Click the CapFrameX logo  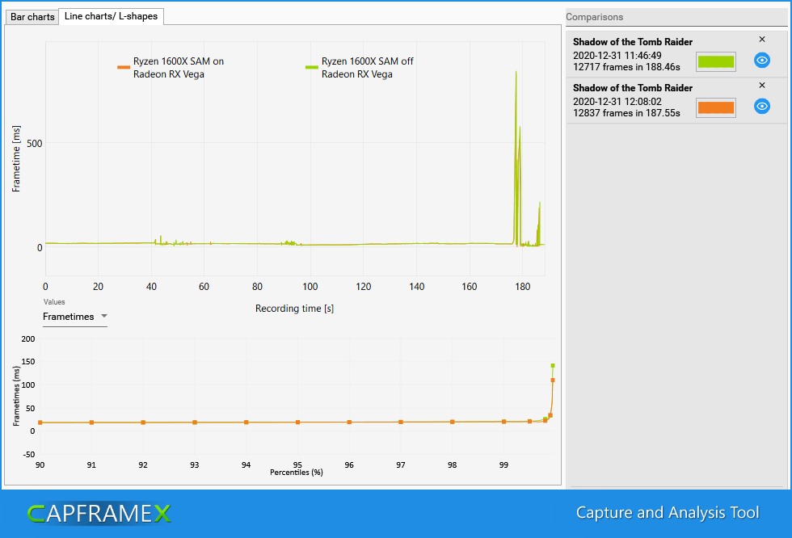pyautogui.click(x=99, y=514)
